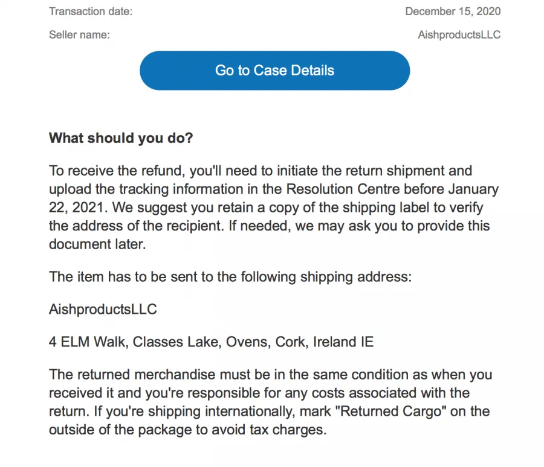Click the Transaction date label

(91, 11)
